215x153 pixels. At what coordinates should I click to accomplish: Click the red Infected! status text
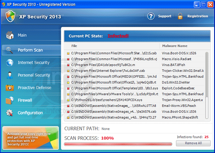pos(118,36)
